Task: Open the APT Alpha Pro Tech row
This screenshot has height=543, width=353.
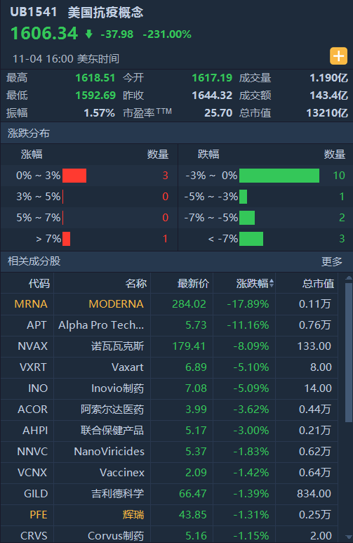Action: (169, 325)
